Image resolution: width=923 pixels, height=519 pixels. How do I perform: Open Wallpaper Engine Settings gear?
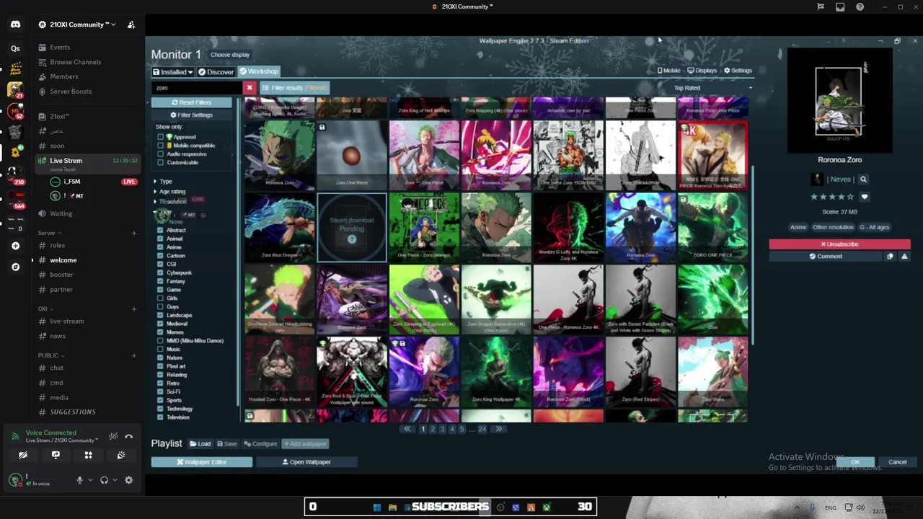click(x=738, y=71)
